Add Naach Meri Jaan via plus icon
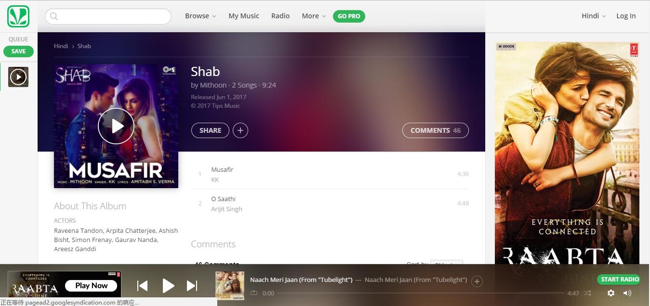Image resolution: width=650 pixels, height=306 pixels. [477, 281]
